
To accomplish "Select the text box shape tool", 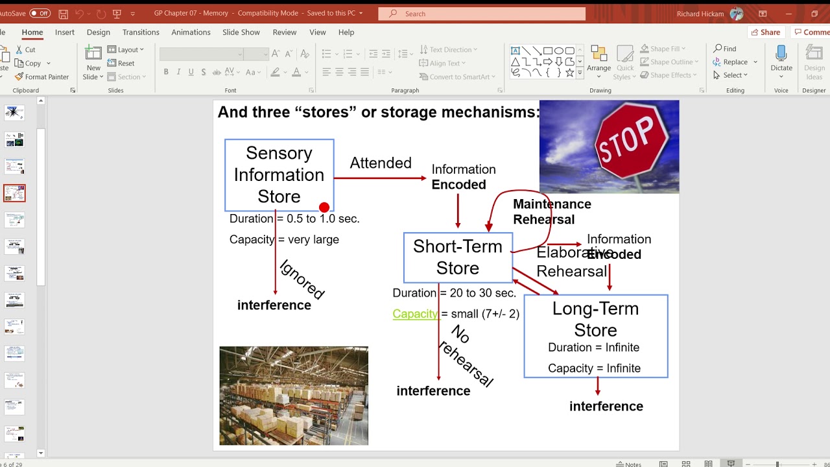I will pyautogui.click(x=516, y=51).
